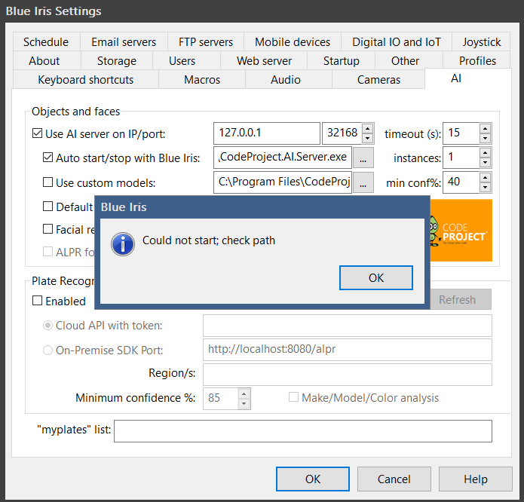Click the 127.0.0.1 IP address field

pos(267,133)
